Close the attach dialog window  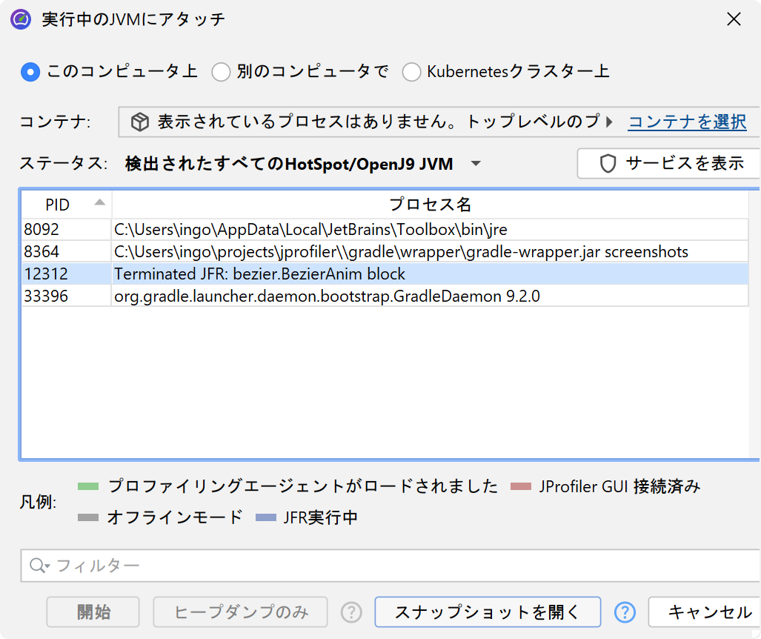(x=734, y=19)
